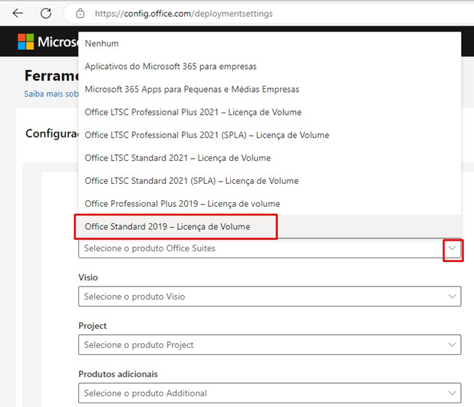Open the Project product dropdown
The height and width of the screenshot is (407, 474).
click(270, 345)
